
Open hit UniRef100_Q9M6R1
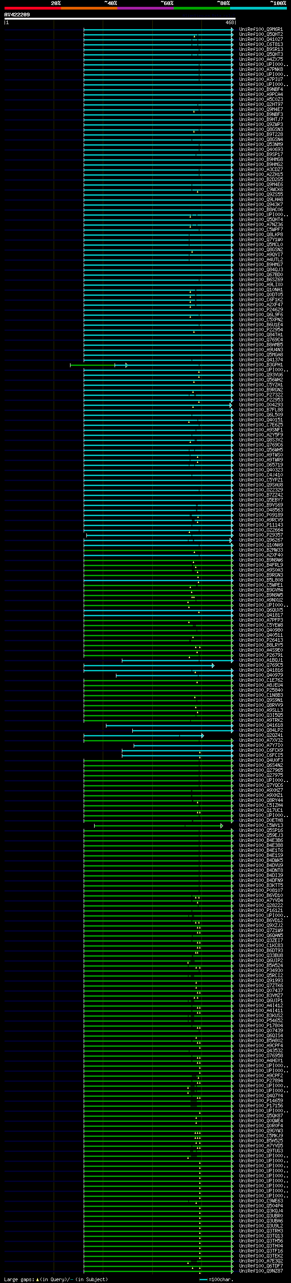click(261, 30)
